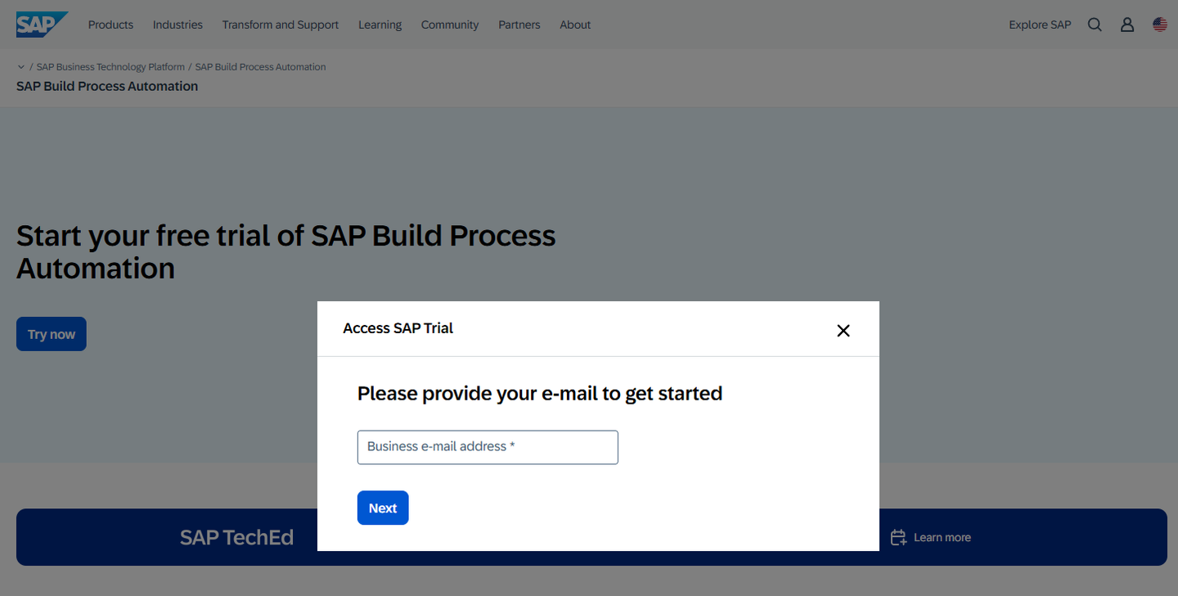This screenshot has height=596, width=1178.
Task: Click the Explore SAP link
Action: (1040, 25)
